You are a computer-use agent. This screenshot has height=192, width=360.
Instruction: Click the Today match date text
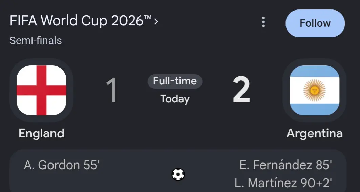coord(175,99)
